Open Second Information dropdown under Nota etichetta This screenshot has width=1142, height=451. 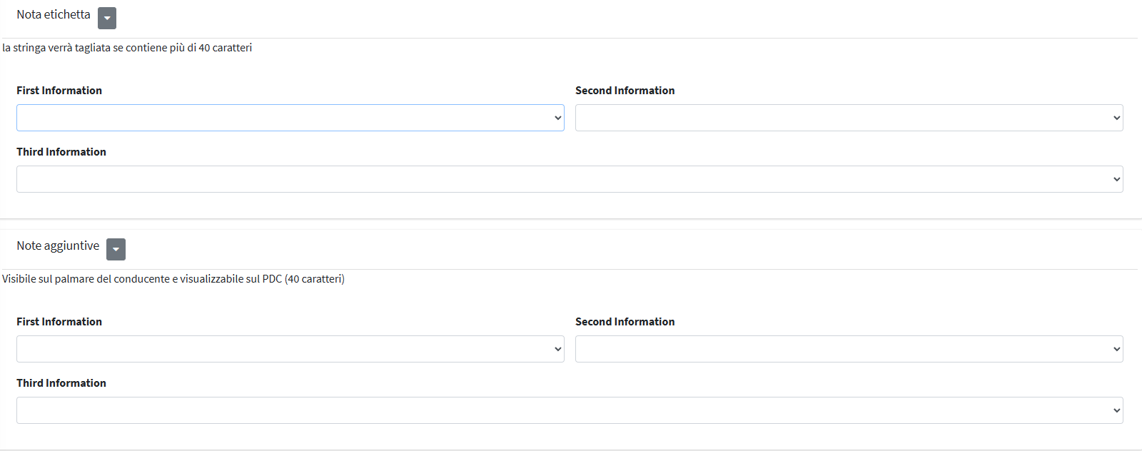click(849, 118)
